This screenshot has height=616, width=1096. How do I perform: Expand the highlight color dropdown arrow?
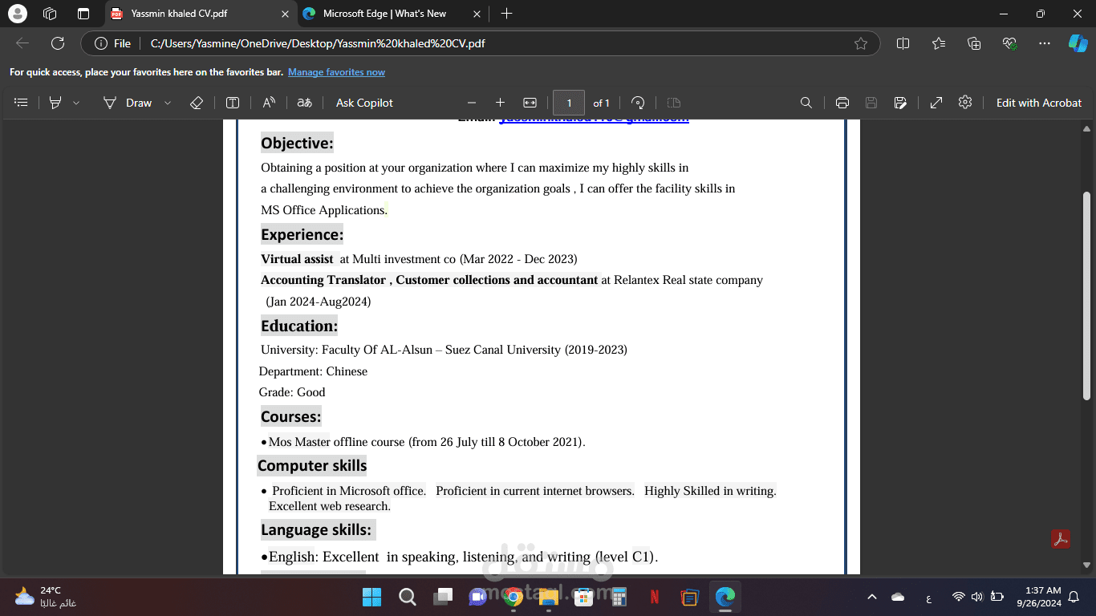(x=76, y=103)
